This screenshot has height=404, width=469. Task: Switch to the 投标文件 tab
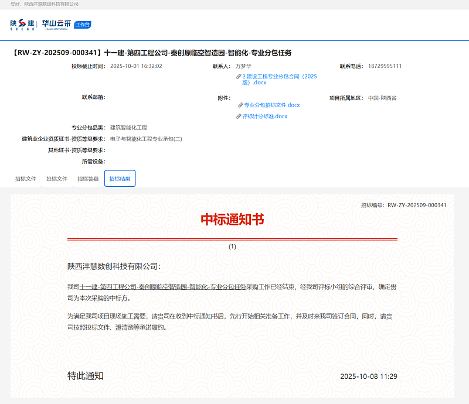(x=57, y=179)
